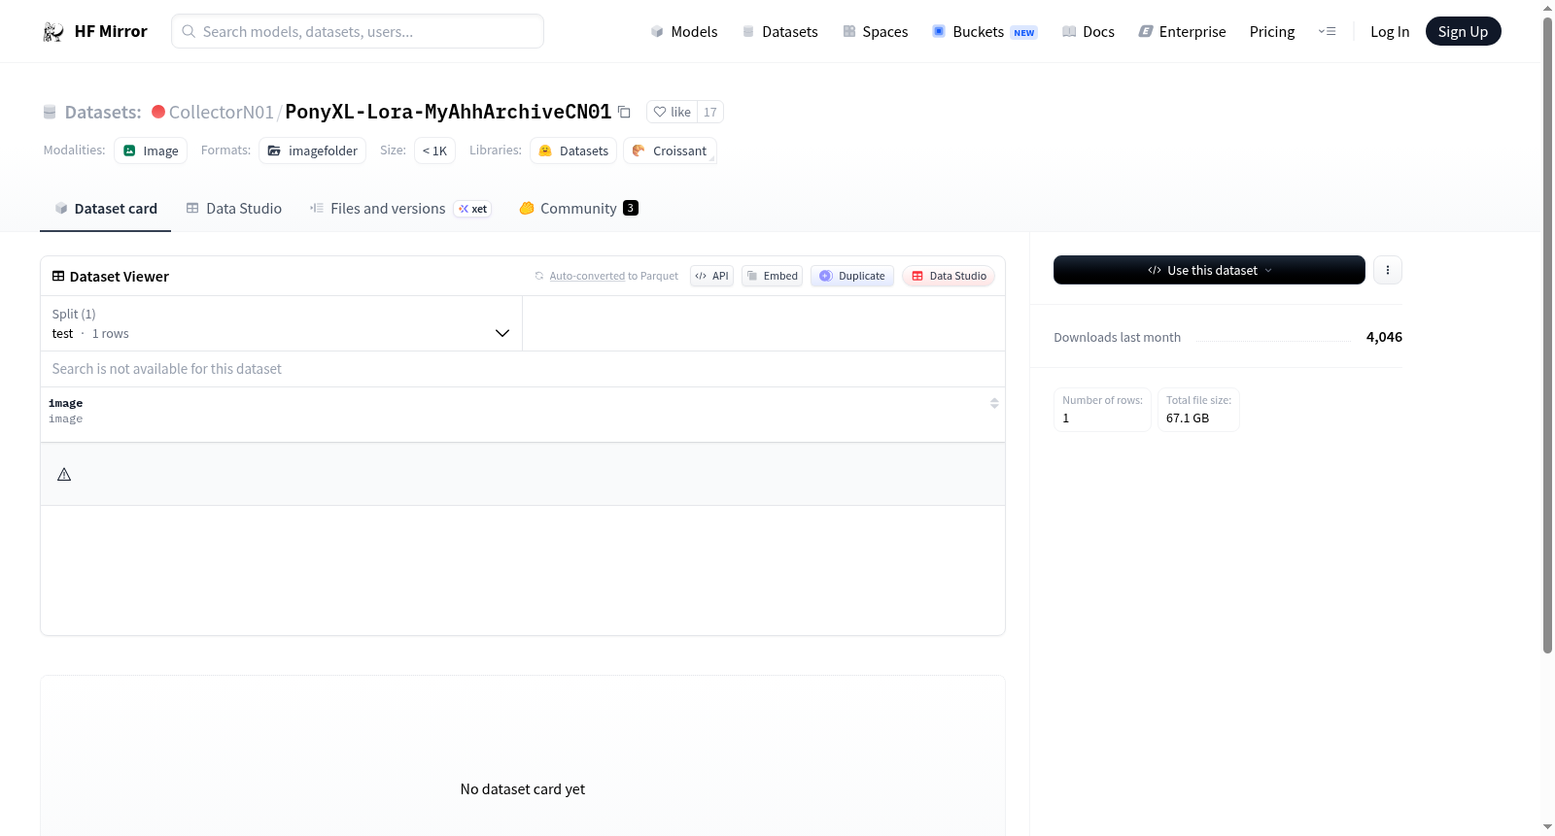
Task: Click the 4,046 downloads value
Action: pyautogui.click(x=1384, y=337)
